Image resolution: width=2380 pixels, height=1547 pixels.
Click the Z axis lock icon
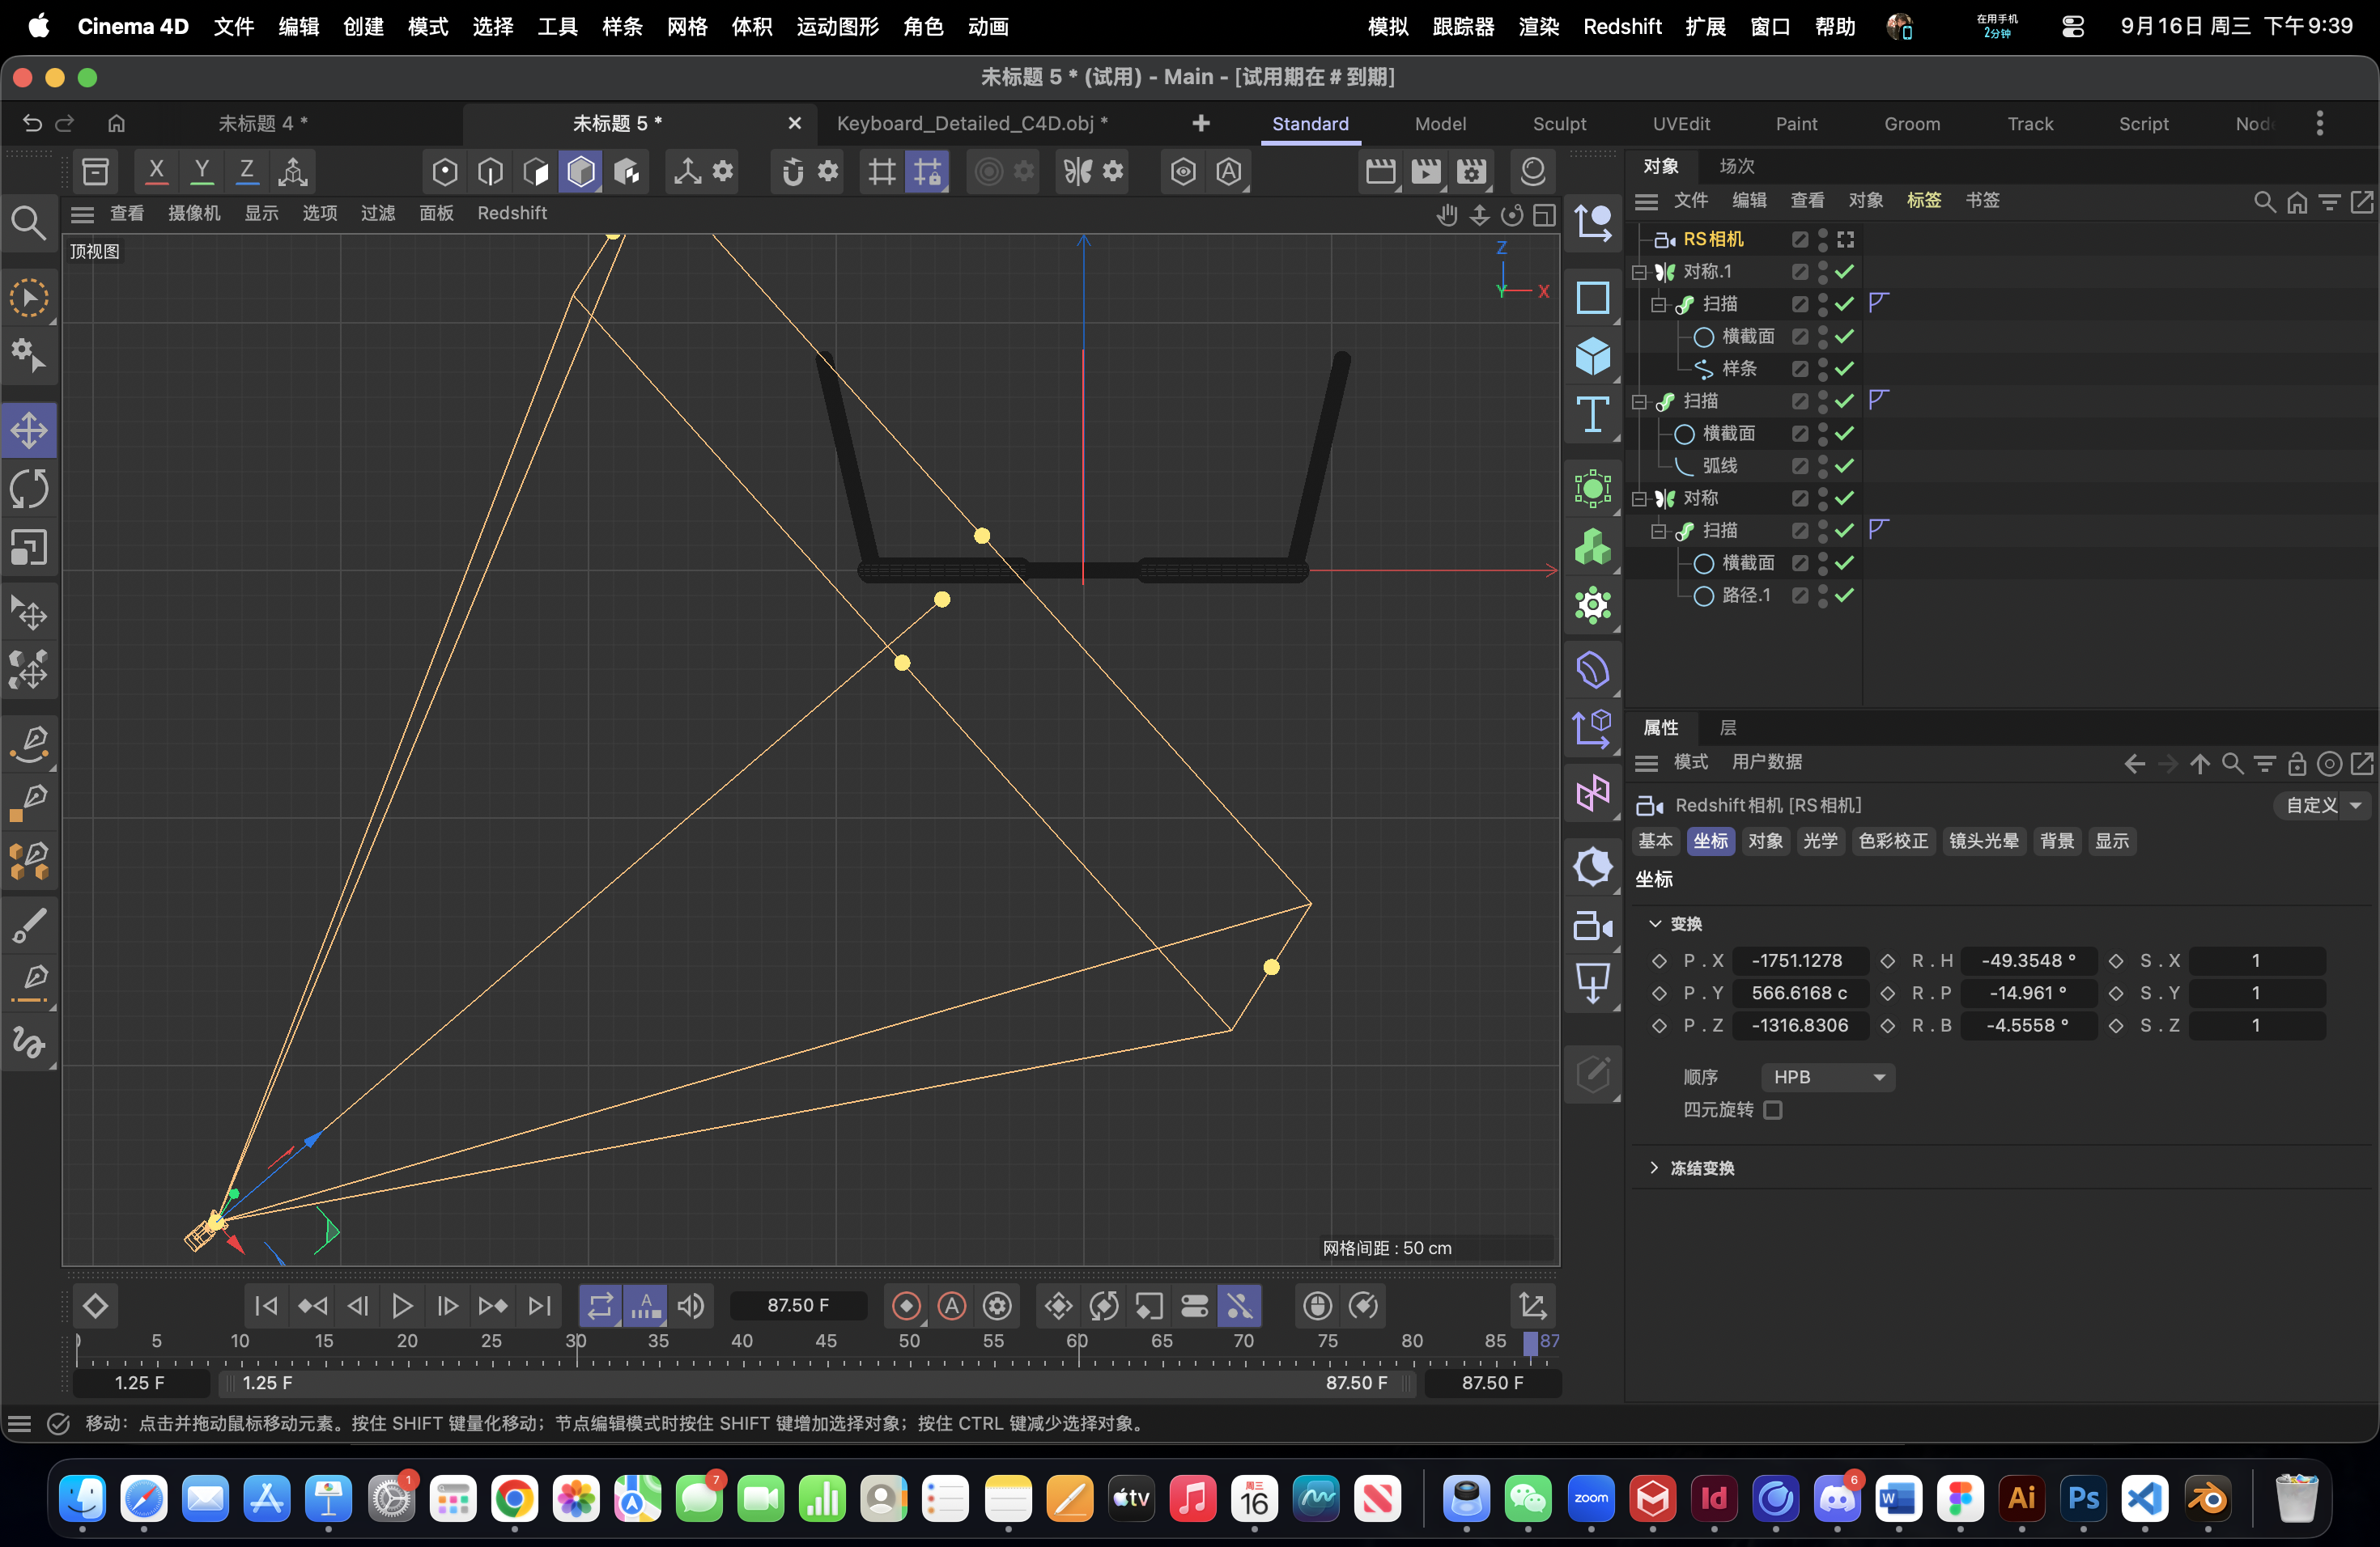246,172
